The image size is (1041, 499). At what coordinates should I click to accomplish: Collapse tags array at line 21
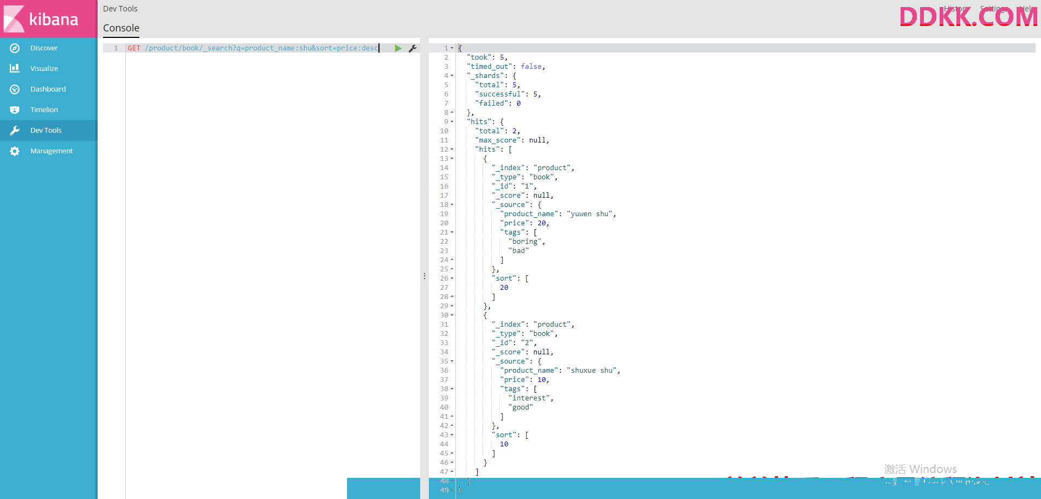[452, 232]
